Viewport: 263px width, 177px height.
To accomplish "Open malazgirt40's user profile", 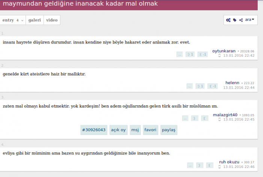I will pyautogui.click(x=225, y=115).
